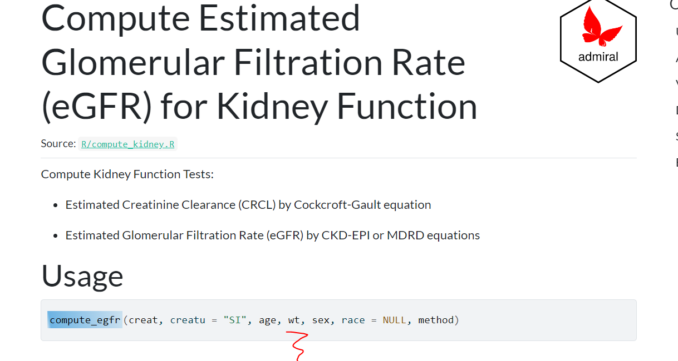Viewport: 678px width, 361px height.
Task: Click the Examples entry in the right sidebar
Action: 676,162
